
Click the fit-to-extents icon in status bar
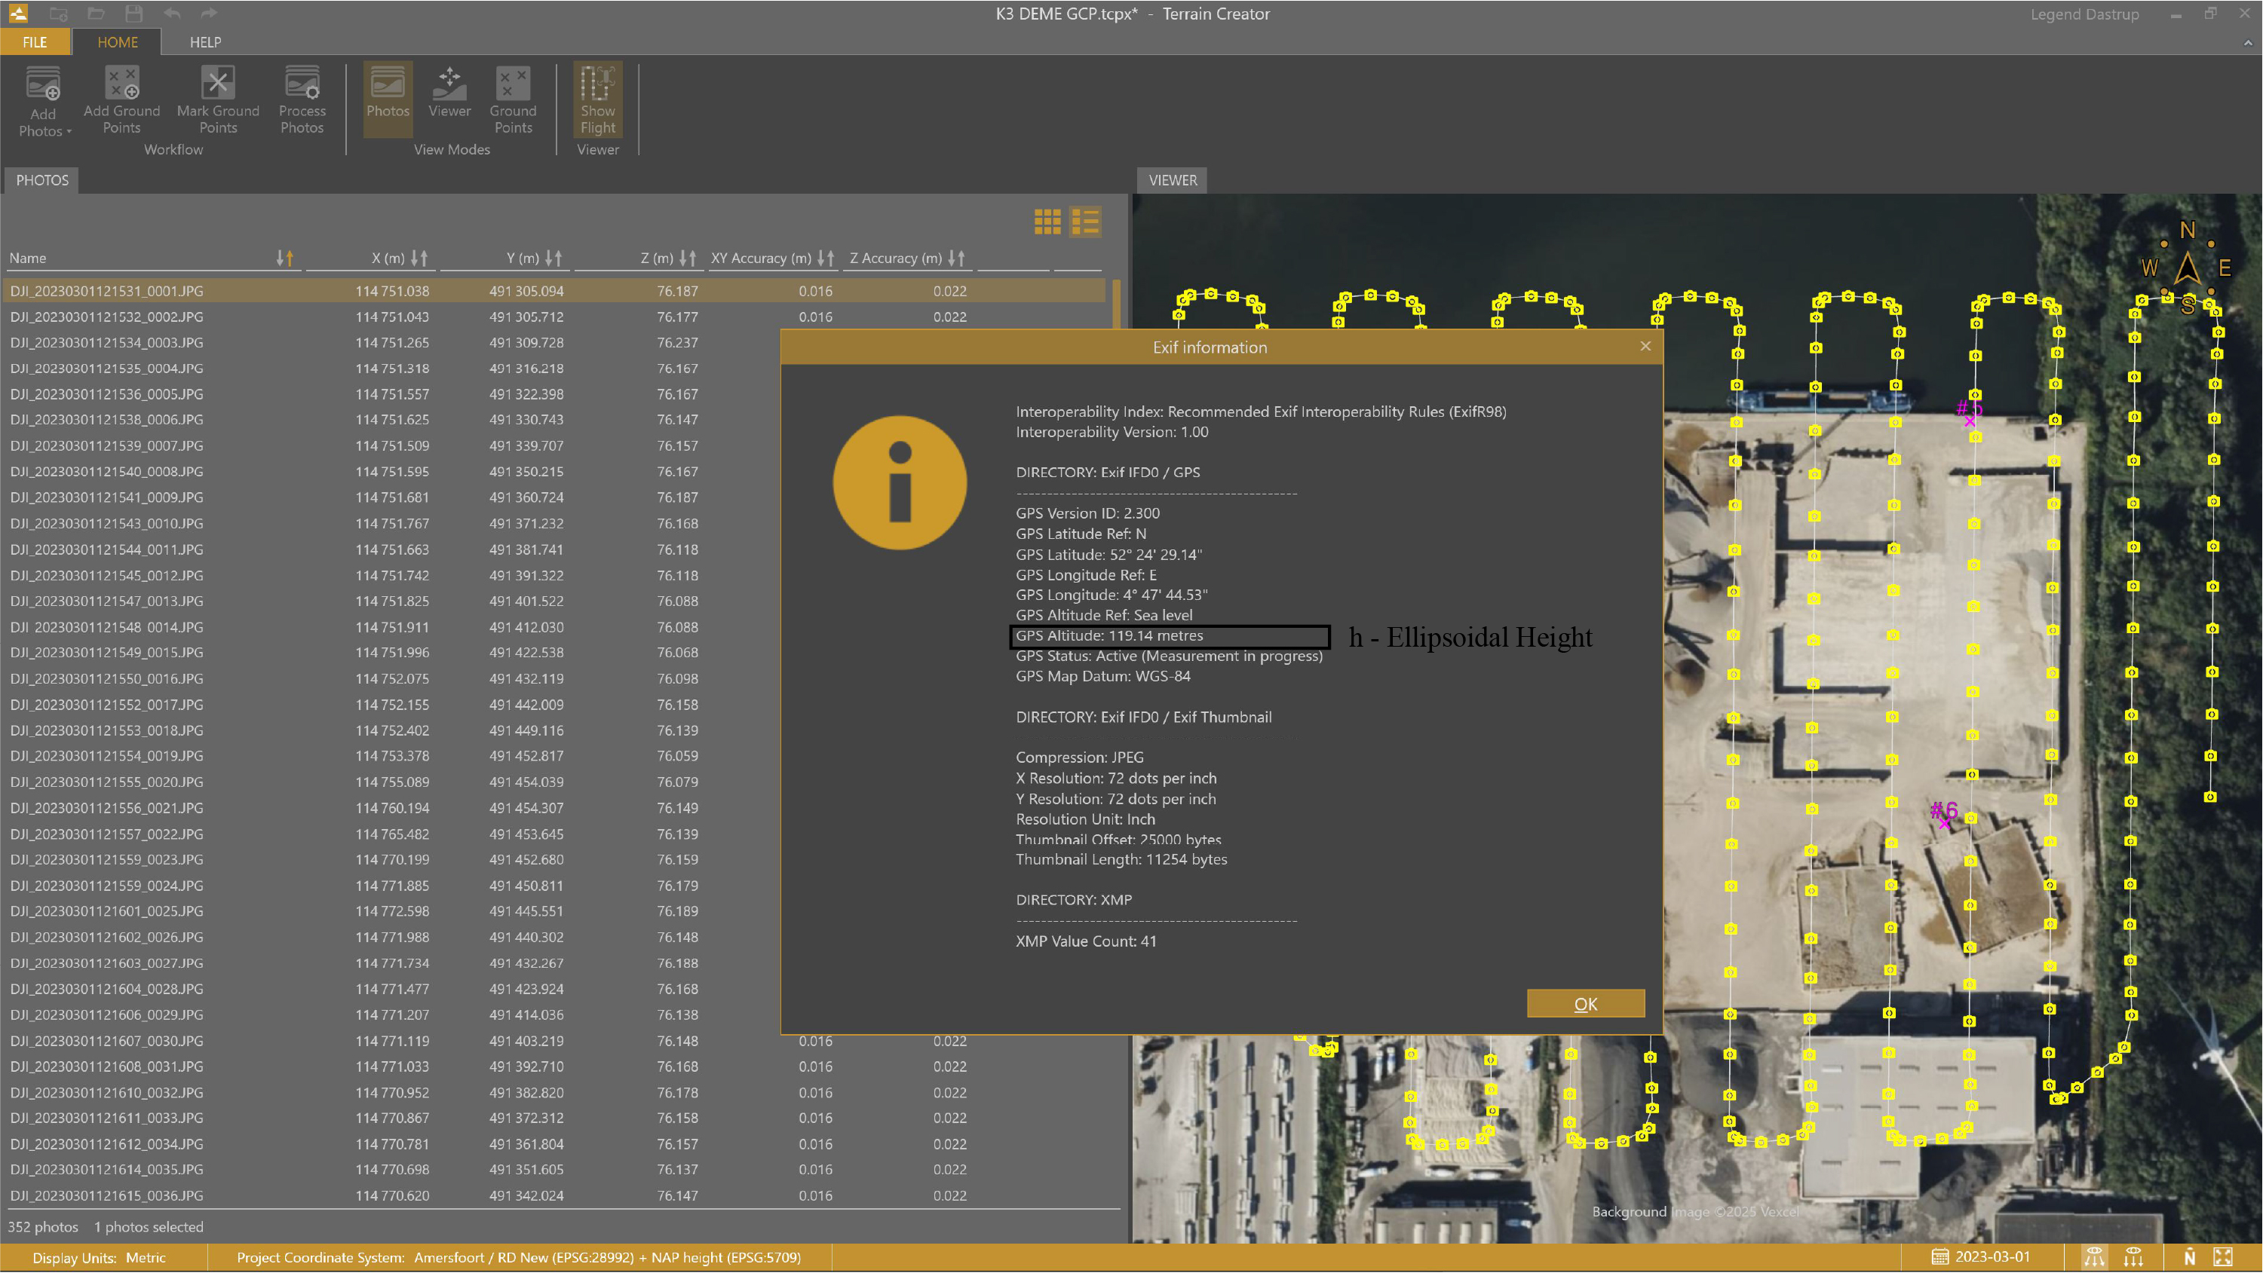(2224, 1257)
